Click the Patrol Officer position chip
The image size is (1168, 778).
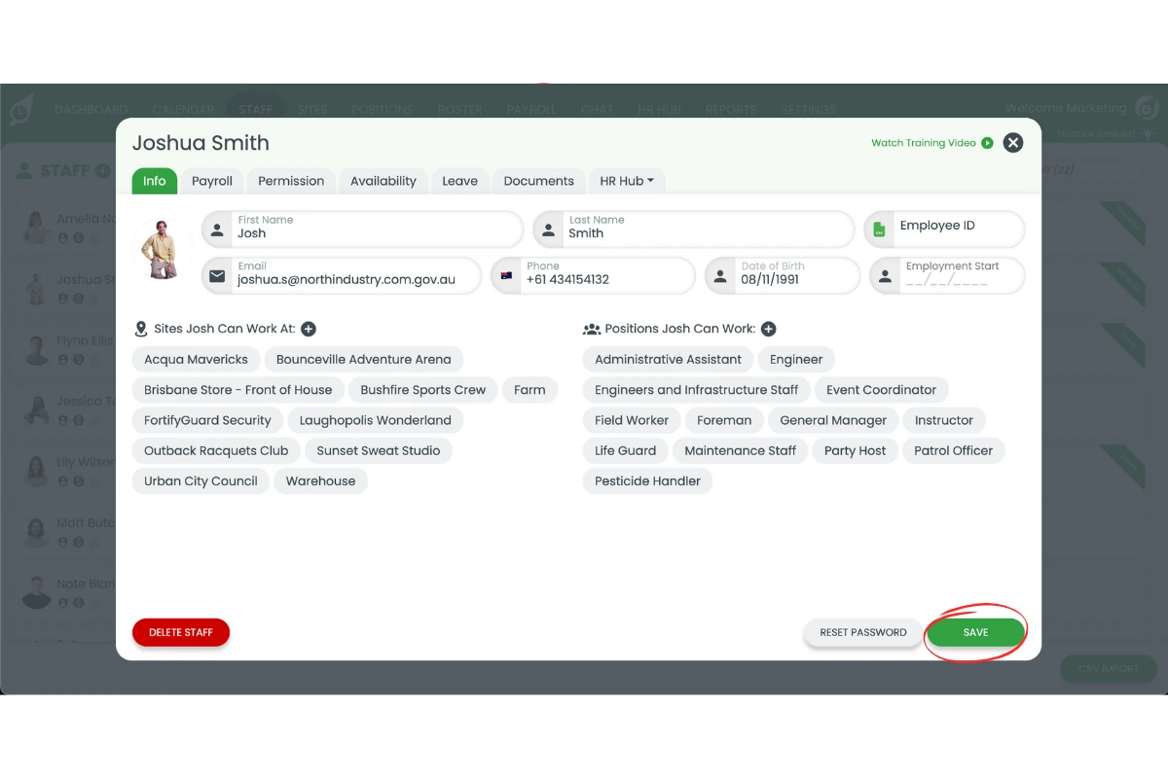(954, 450)
